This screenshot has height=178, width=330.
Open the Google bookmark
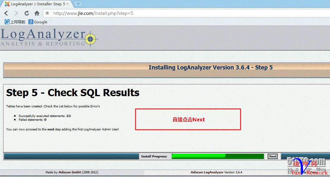pyautogui.click(x=38, y=22)
